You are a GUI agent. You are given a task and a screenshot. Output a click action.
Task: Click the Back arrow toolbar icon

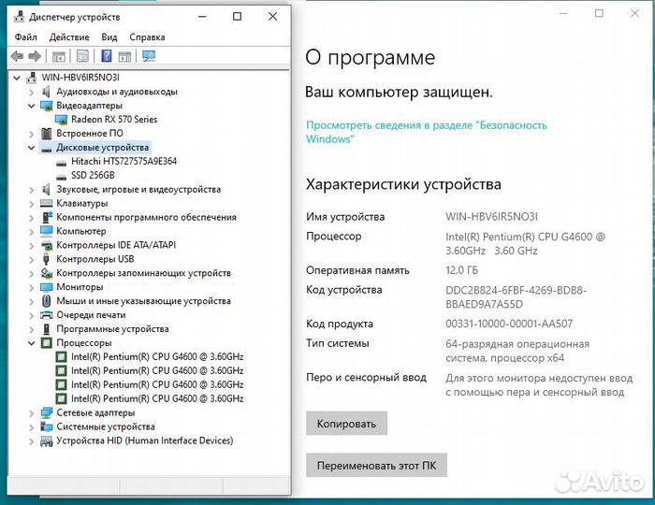pos(17,56)
